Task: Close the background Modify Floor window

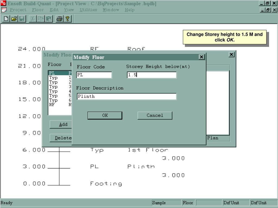Action: pyautogui.click(x=231, y=55)
